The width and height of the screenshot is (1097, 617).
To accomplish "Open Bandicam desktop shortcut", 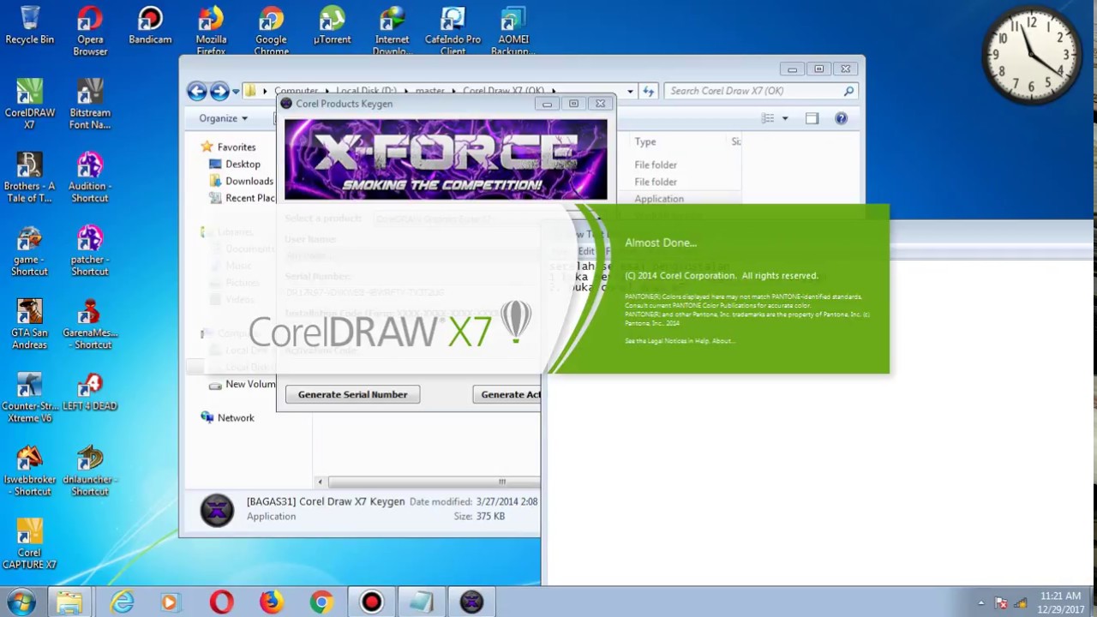I will 150,26.
